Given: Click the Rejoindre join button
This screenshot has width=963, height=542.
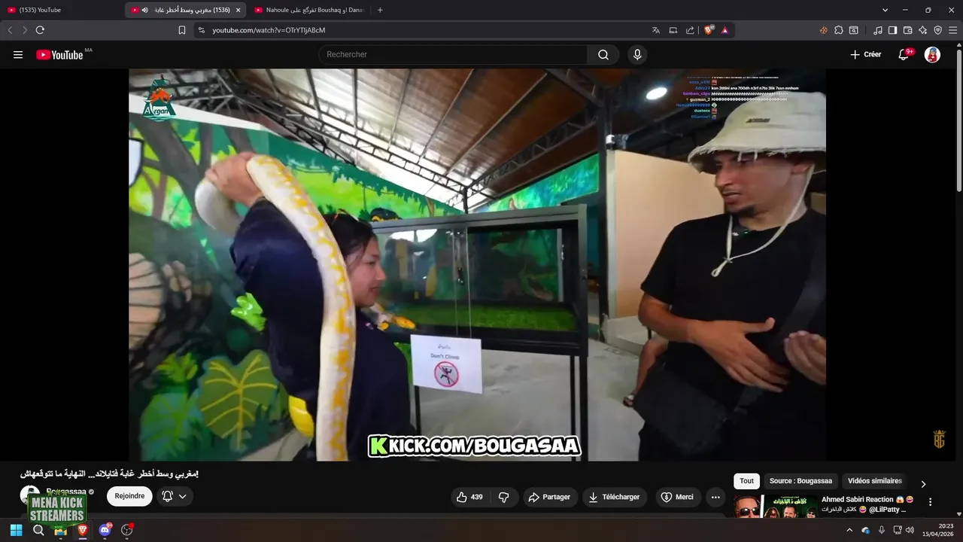Looking at the screenshot, I should coord(129,496).
